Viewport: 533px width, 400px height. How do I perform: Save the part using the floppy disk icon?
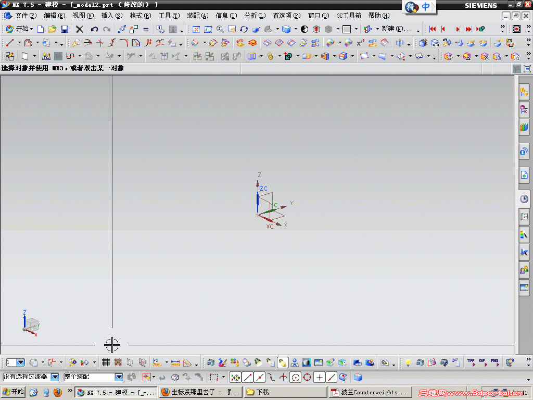click(64, 29)
